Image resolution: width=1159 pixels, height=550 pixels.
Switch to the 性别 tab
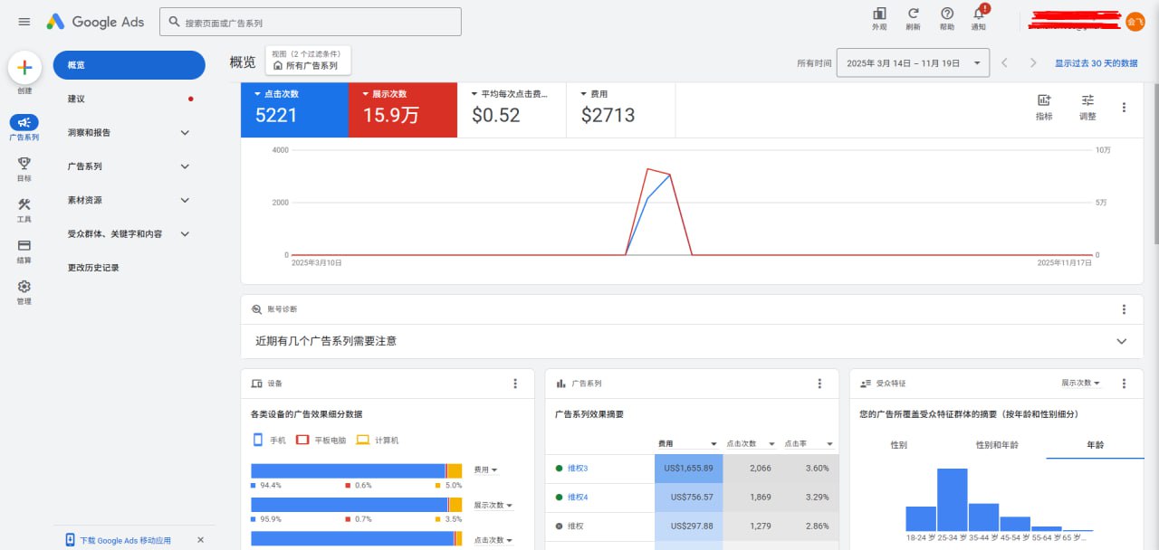[x=897, y=444]
